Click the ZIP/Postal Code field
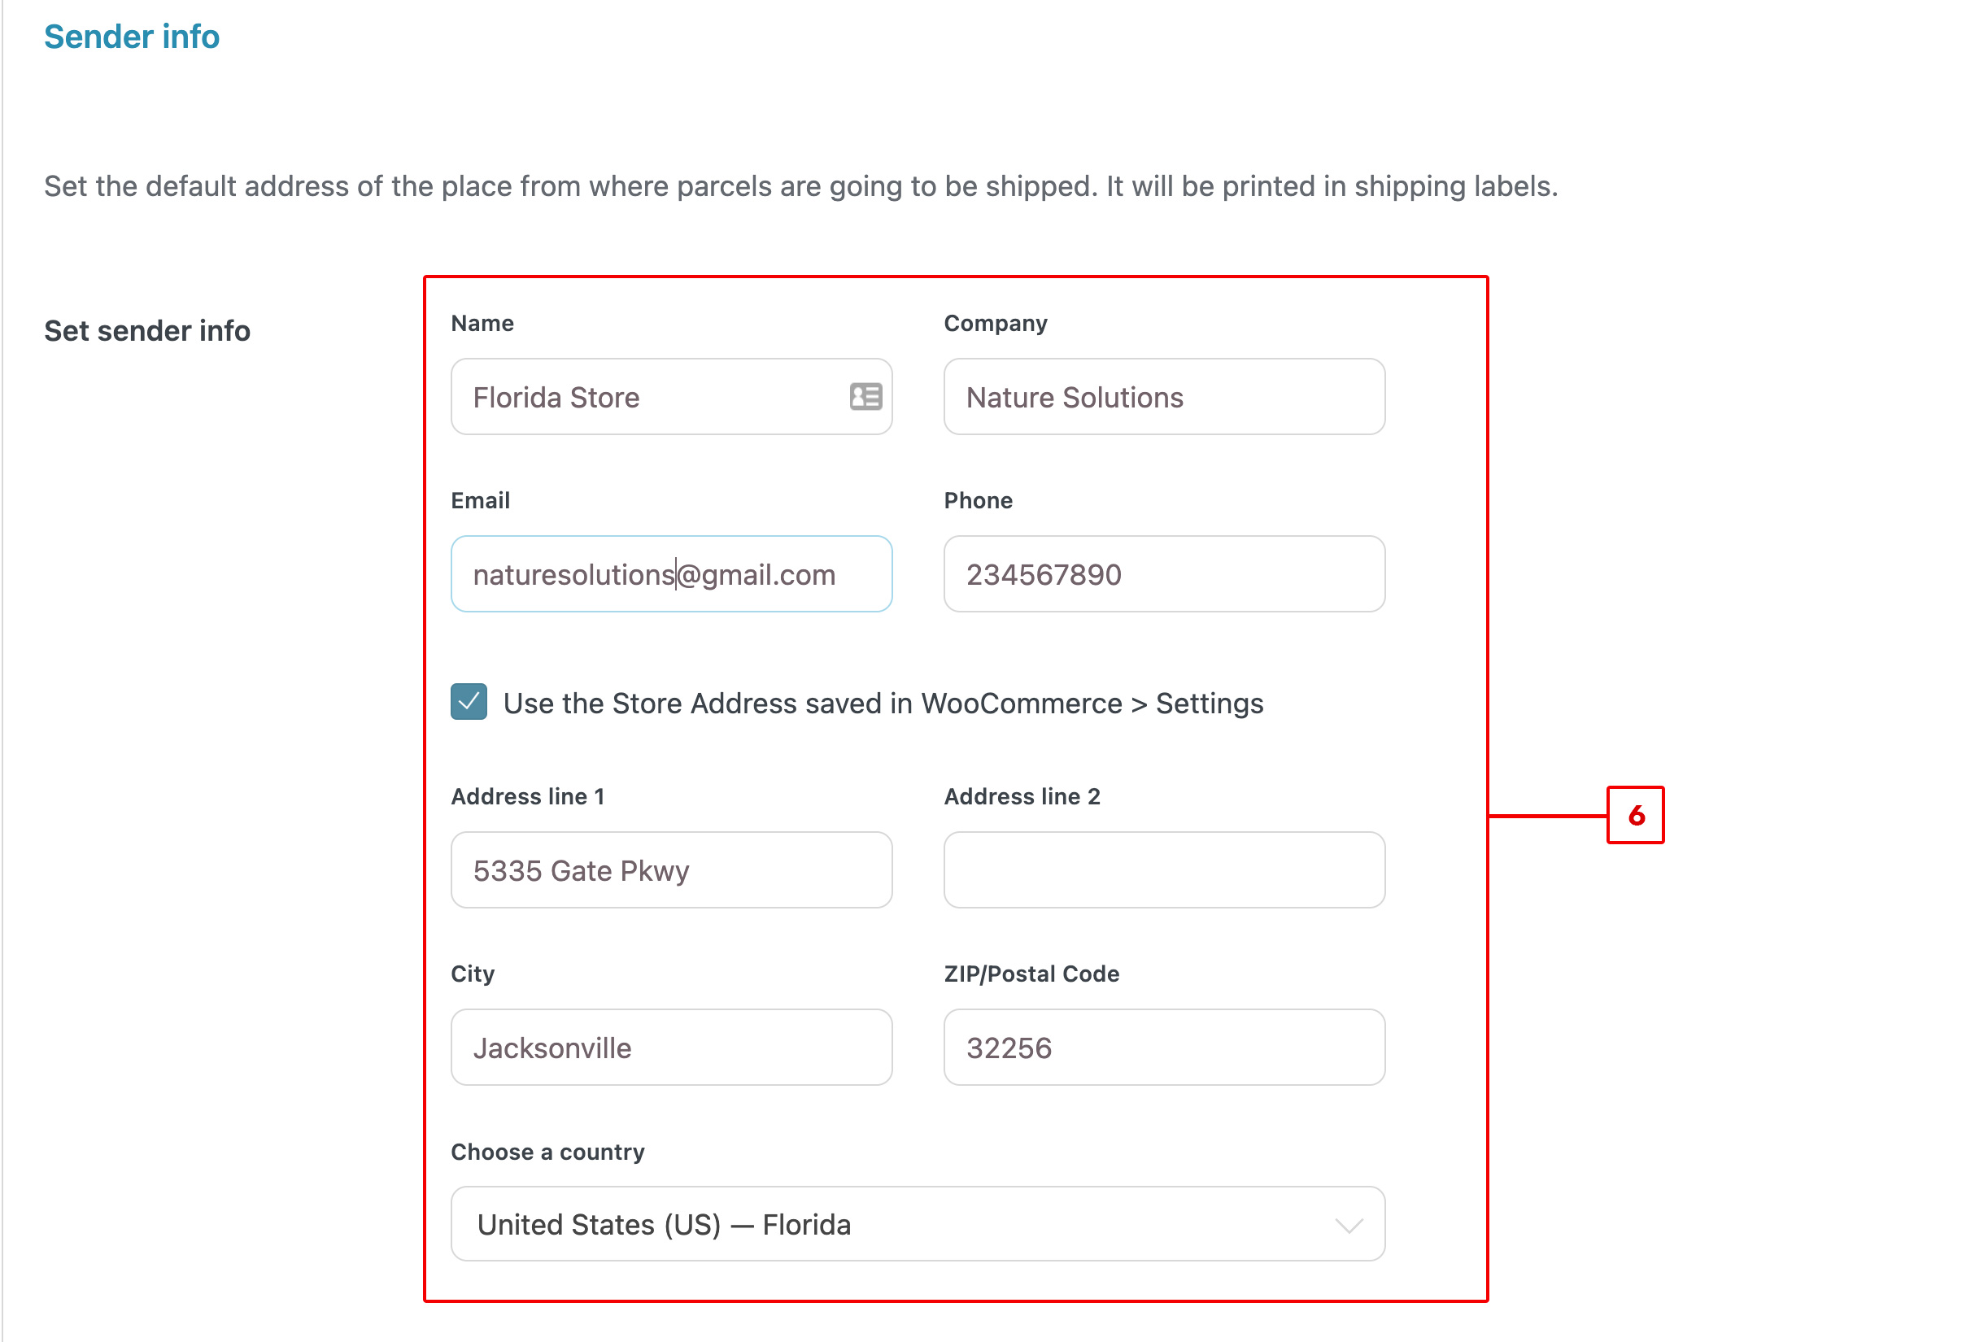Viewport: 1988px width, 1342px height. pyautogui.click(x=1164, y=1048)
